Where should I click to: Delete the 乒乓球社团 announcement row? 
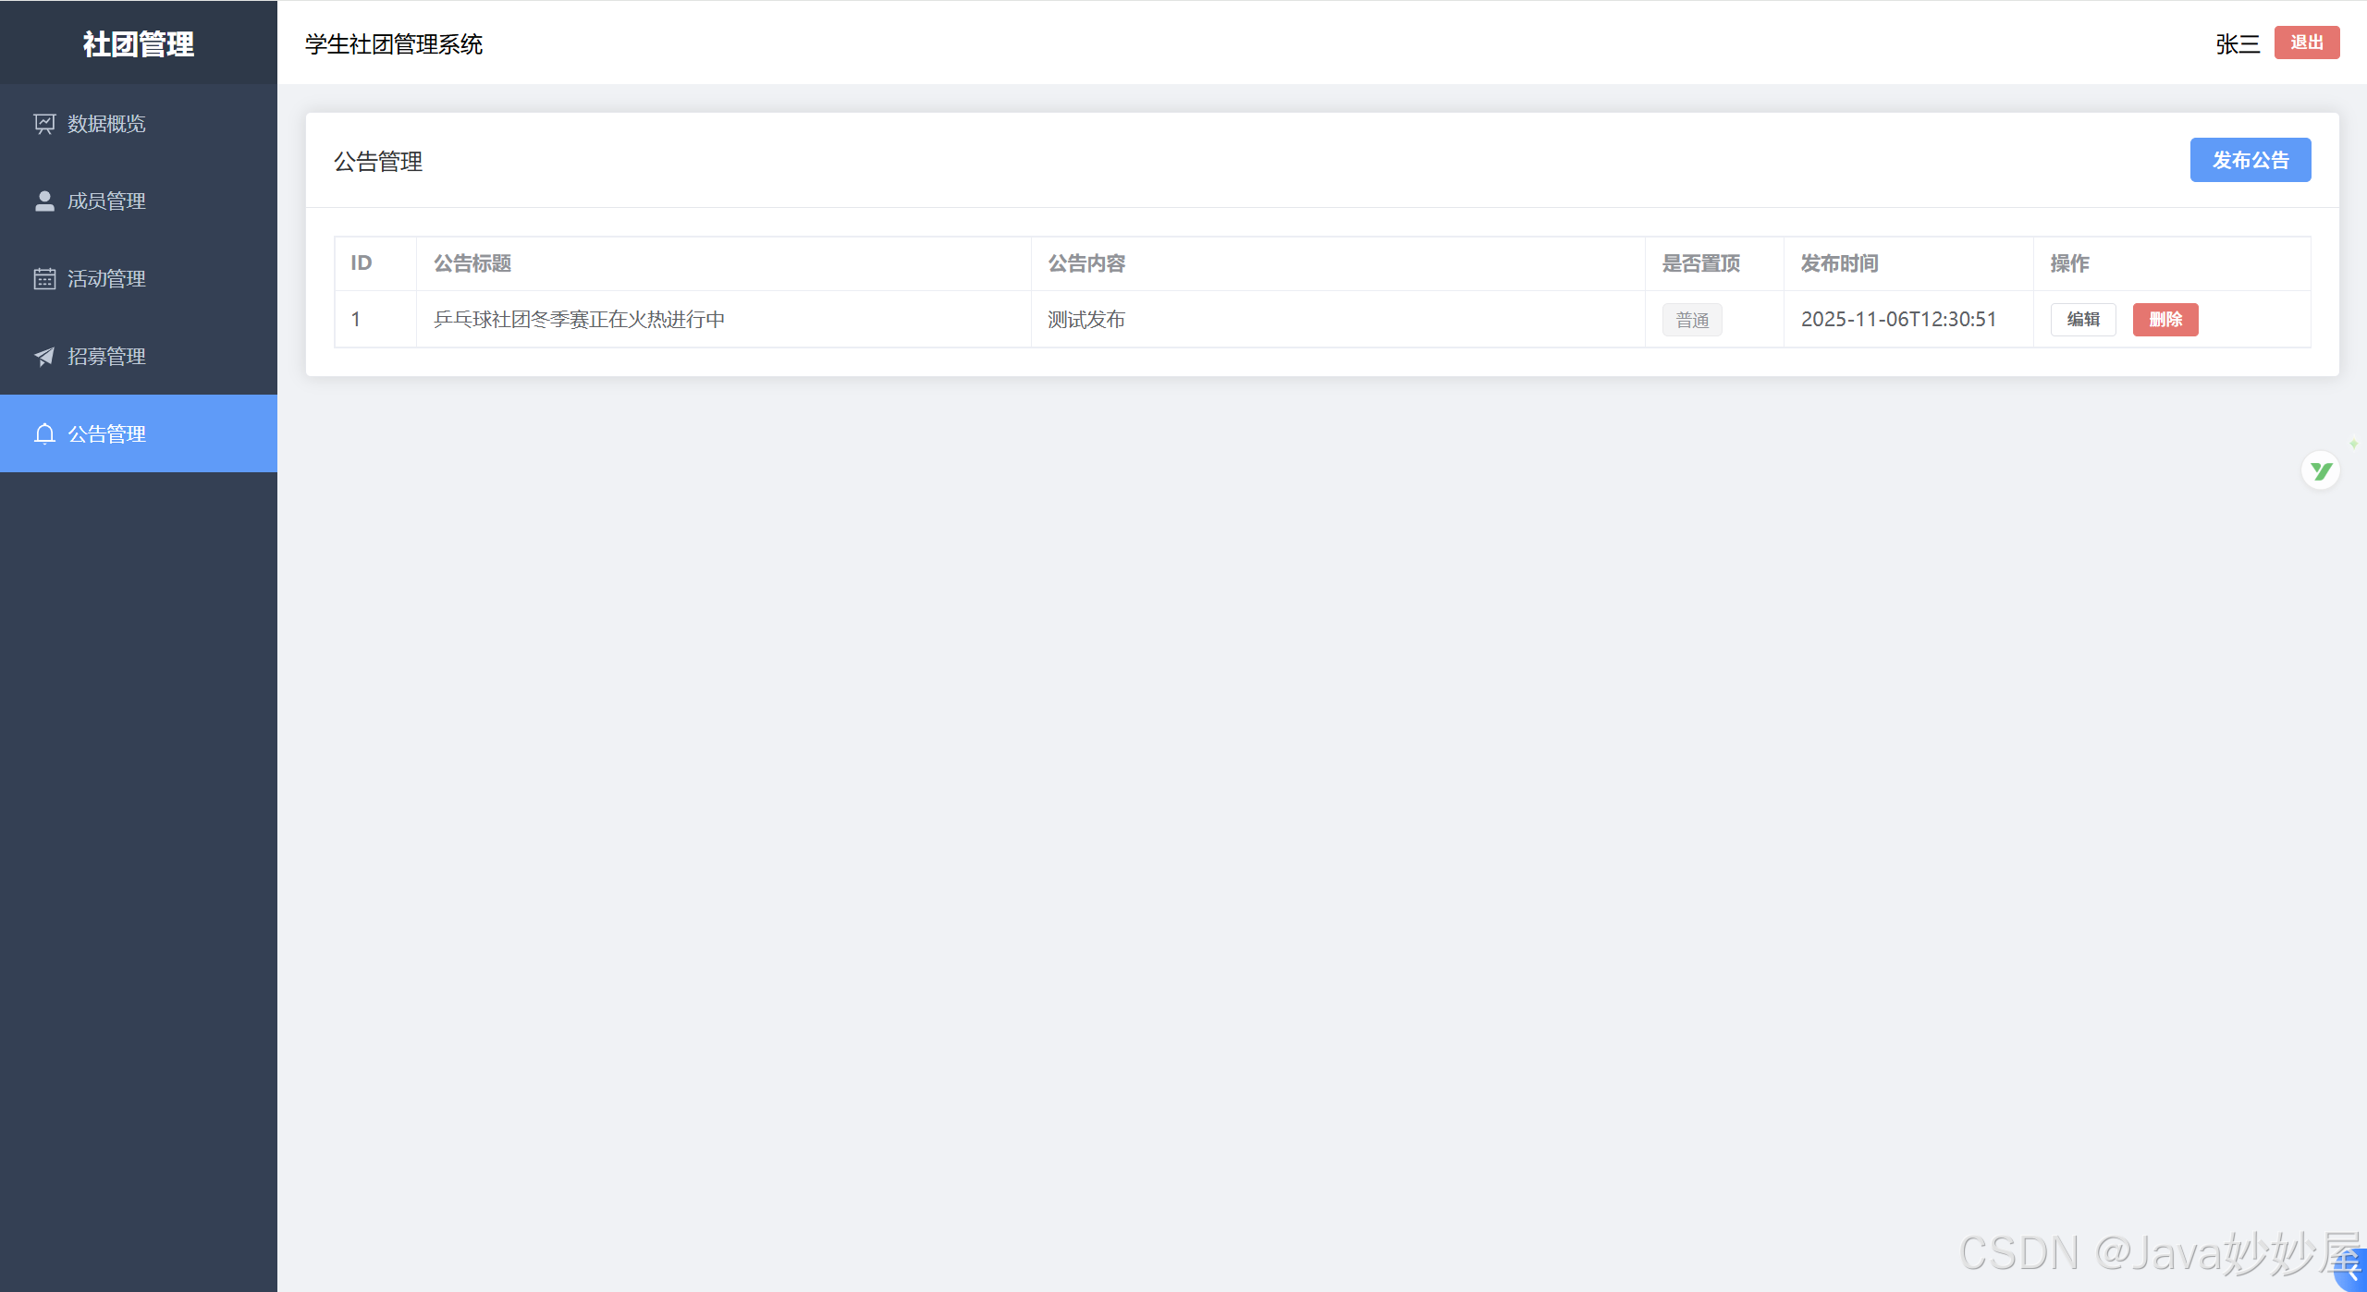[x=2165, y=320]
